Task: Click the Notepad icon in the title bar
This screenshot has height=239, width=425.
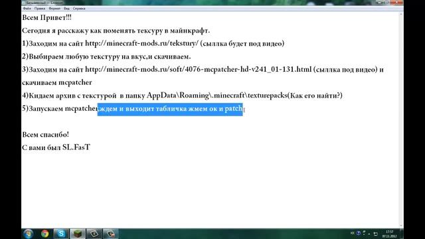Action: click(x=24, y=3)
